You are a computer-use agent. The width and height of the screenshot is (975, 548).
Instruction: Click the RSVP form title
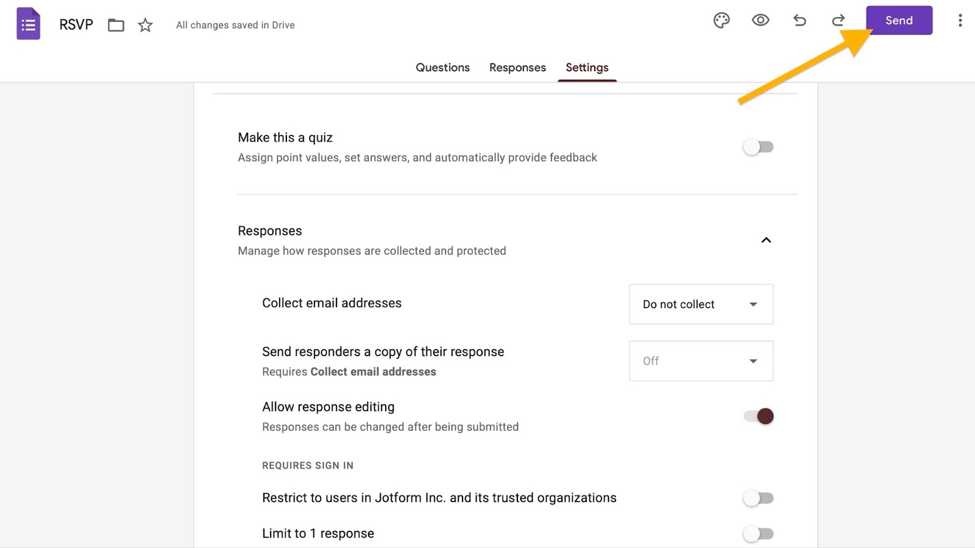tap(76, 25)
